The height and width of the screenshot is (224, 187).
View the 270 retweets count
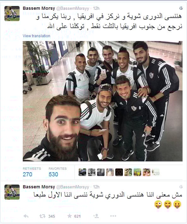(27, 174)
